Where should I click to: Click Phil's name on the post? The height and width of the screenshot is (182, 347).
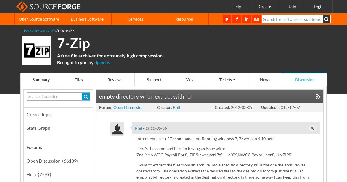[139, 128]
